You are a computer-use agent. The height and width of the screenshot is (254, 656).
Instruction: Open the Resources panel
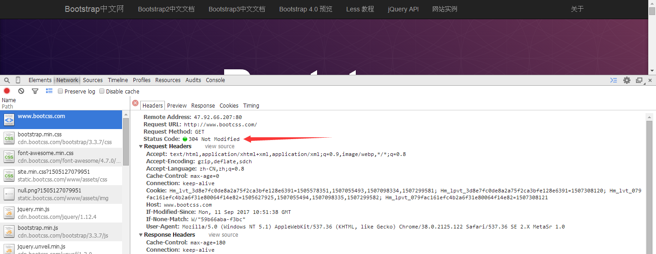[168, 80]
